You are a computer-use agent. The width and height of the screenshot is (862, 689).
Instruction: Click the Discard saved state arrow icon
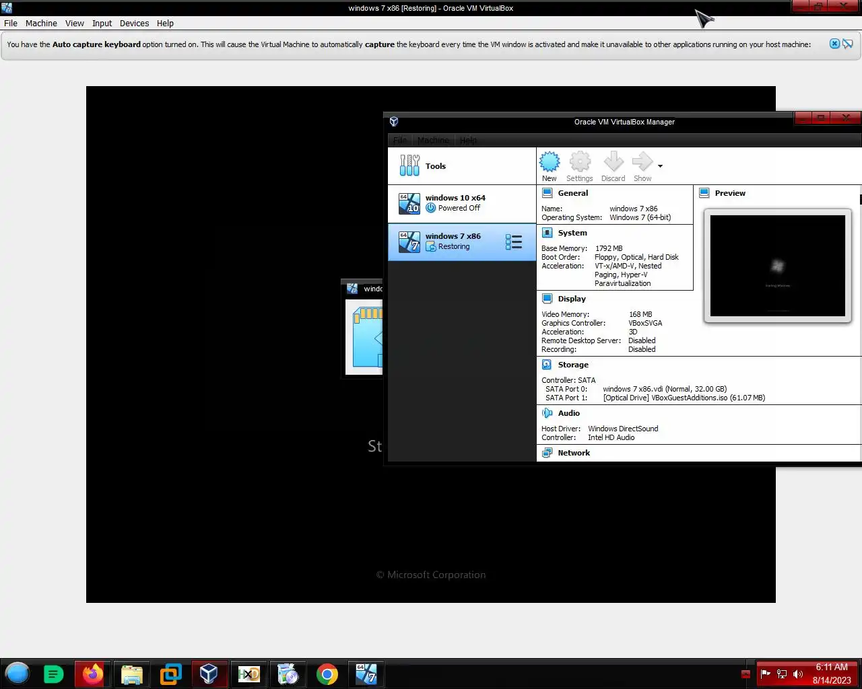pyautogui.click(x=614, y=161)
